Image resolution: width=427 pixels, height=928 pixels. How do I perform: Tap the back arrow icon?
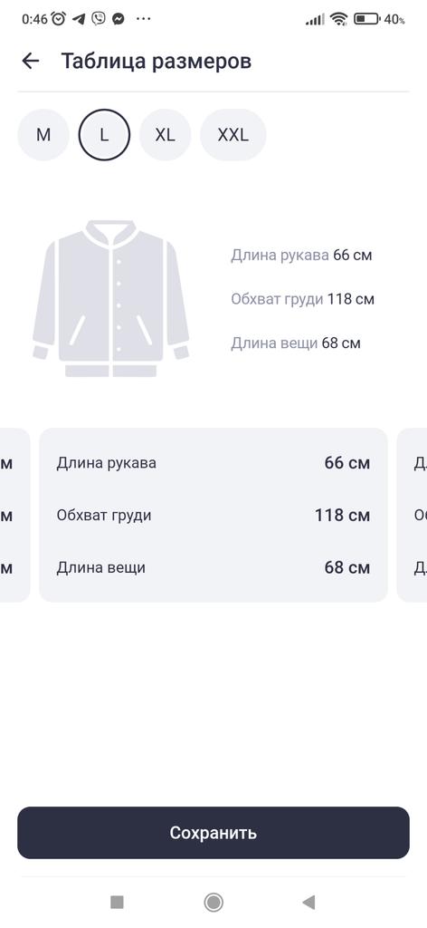[x=30, y=61]
